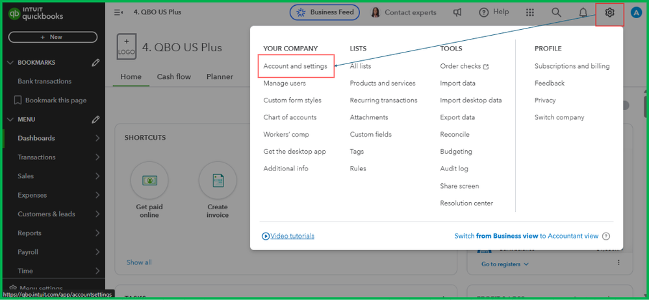Select Export data
649x300 pixels.
pyautogui.click(x=457, y=118)
